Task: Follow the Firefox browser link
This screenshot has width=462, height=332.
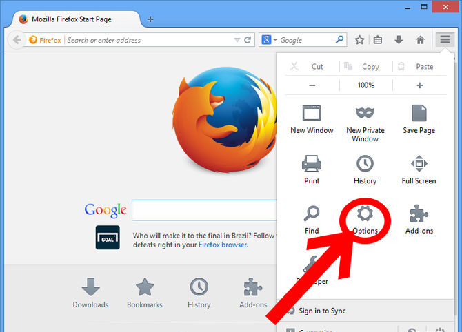Action: pyautogui.click(x=223, y=245)
